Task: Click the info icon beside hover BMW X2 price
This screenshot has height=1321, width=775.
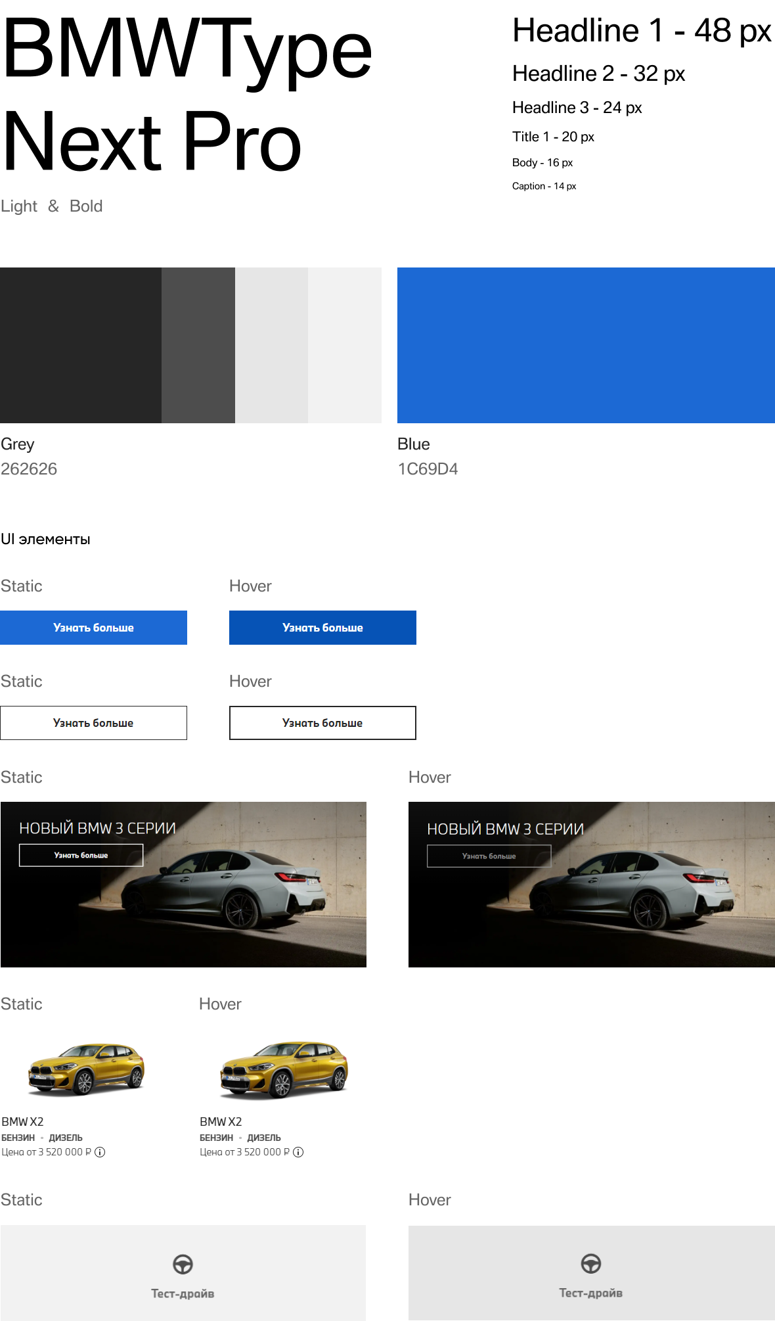Action: (x=298, y=1152)
